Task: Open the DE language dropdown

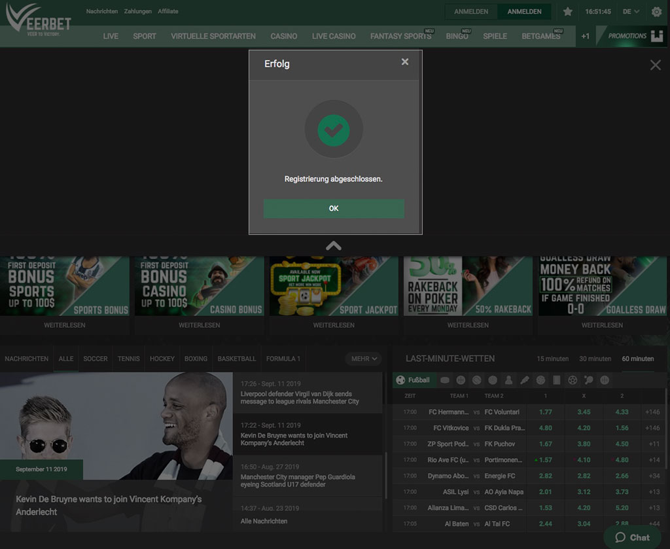Action: (x=631, y=12)
